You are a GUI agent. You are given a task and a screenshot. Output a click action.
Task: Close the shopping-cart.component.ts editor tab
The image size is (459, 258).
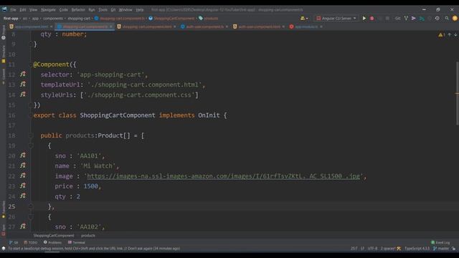coord(111,27)
